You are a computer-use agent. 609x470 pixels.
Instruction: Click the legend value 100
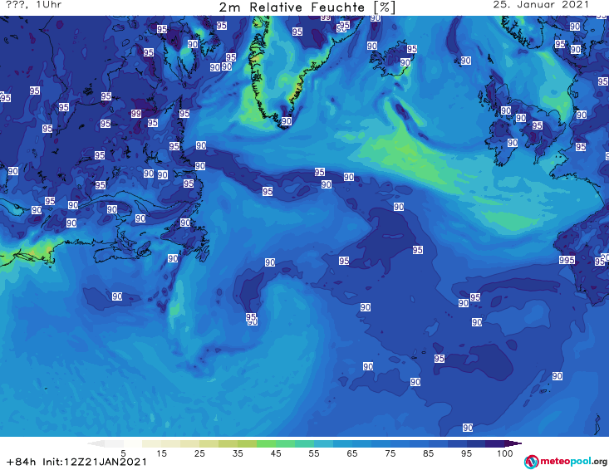click(504, 453)
